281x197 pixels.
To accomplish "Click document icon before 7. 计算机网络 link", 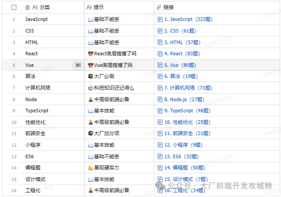I will [160, 88].
